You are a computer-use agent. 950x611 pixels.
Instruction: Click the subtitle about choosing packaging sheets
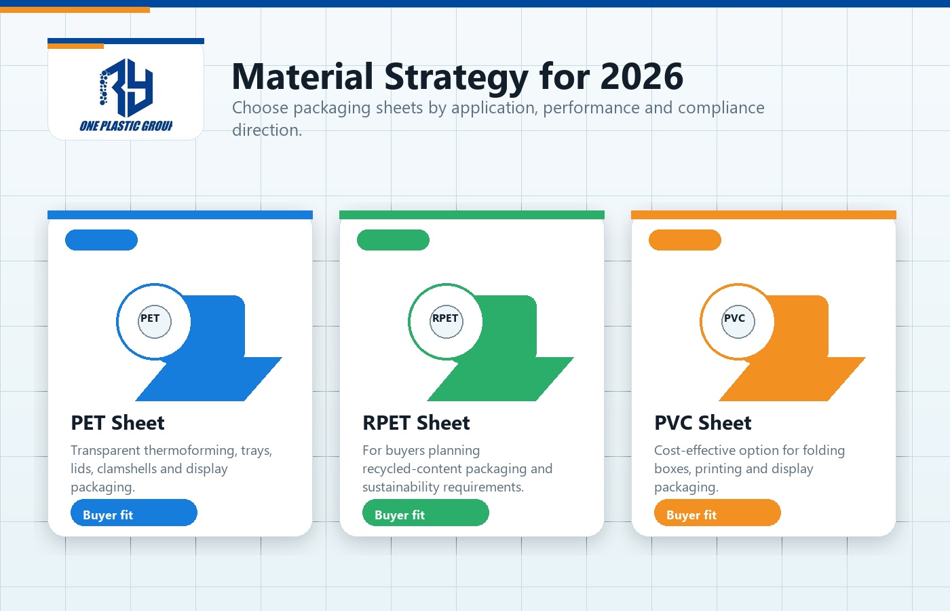498,119
